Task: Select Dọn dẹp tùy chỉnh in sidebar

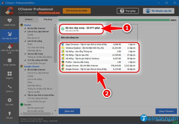Action: 9,36
